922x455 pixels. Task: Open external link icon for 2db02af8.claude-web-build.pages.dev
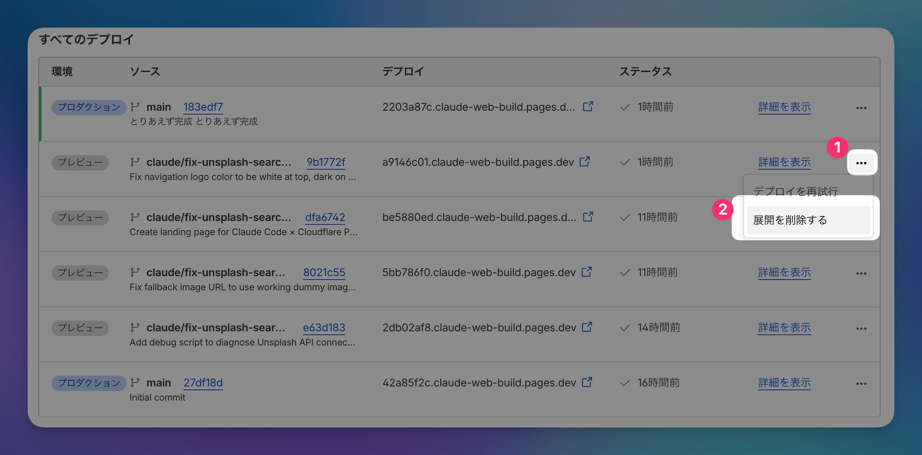pos(587,327)
